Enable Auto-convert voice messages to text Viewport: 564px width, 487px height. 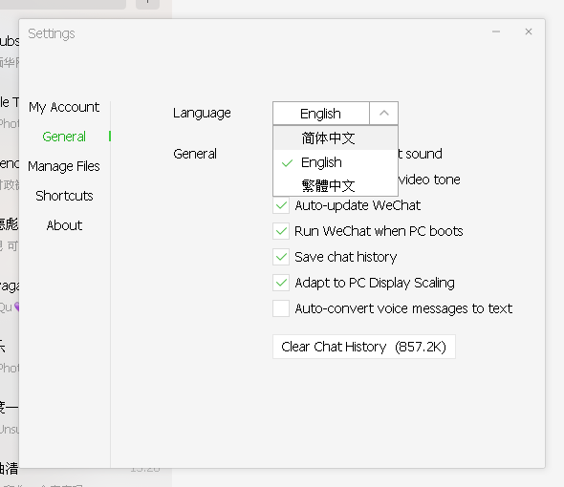click(x=281, y=308)
